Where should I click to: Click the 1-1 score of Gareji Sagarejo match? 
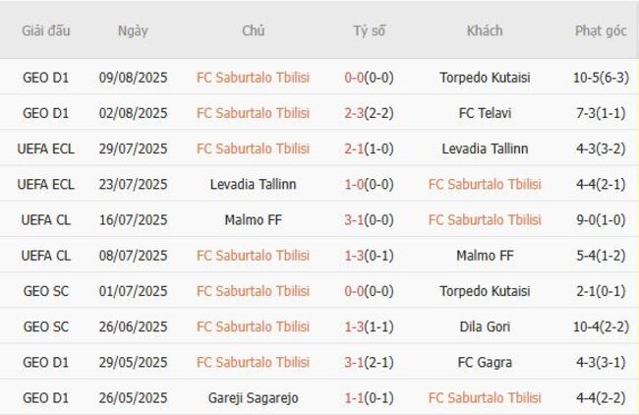pyautogui.click(x=355, y=398)
